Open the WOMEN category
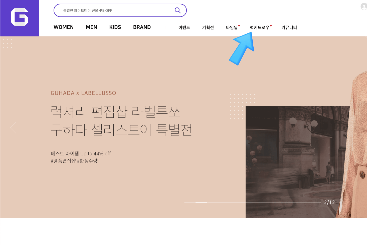Image resolution: width=367 pixels, height=245 pixels. (64, 27)
